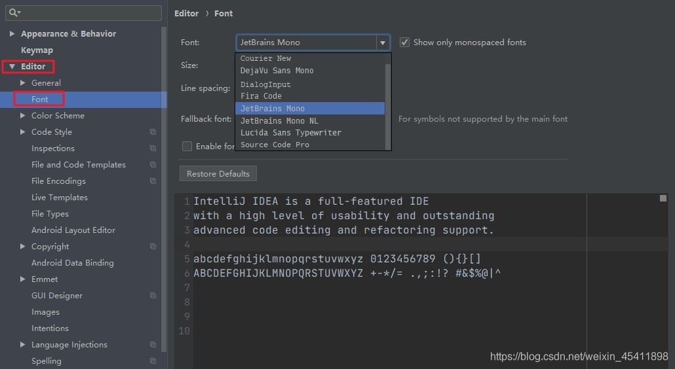The width and height of the screenshot is (675, 369).
Task: Choose Fira Code from the font list
Action: click(x=261, y=96)
